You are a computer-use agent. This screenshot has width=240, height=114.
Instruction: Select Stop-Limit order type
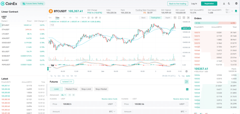click(86, 89)
